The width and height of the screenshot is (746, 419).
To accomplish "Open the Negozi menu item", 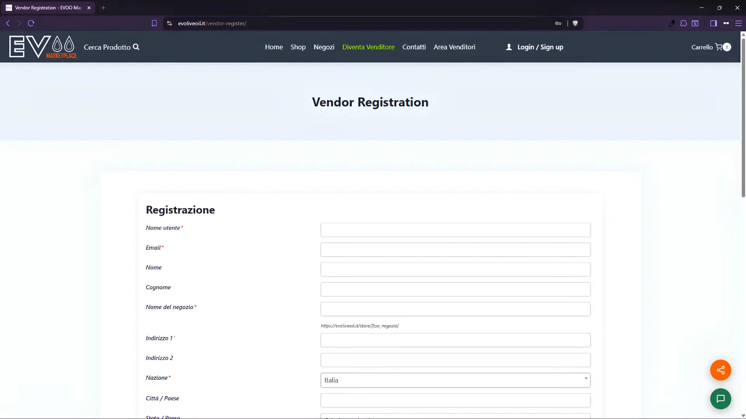I will tap(324, 47).
